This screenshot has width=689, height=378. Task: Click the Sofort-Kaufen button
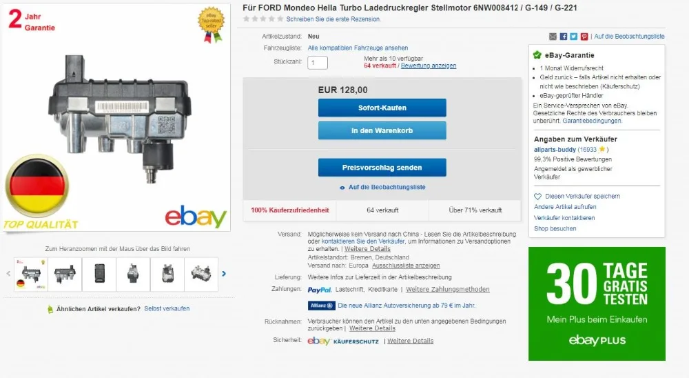382,108
